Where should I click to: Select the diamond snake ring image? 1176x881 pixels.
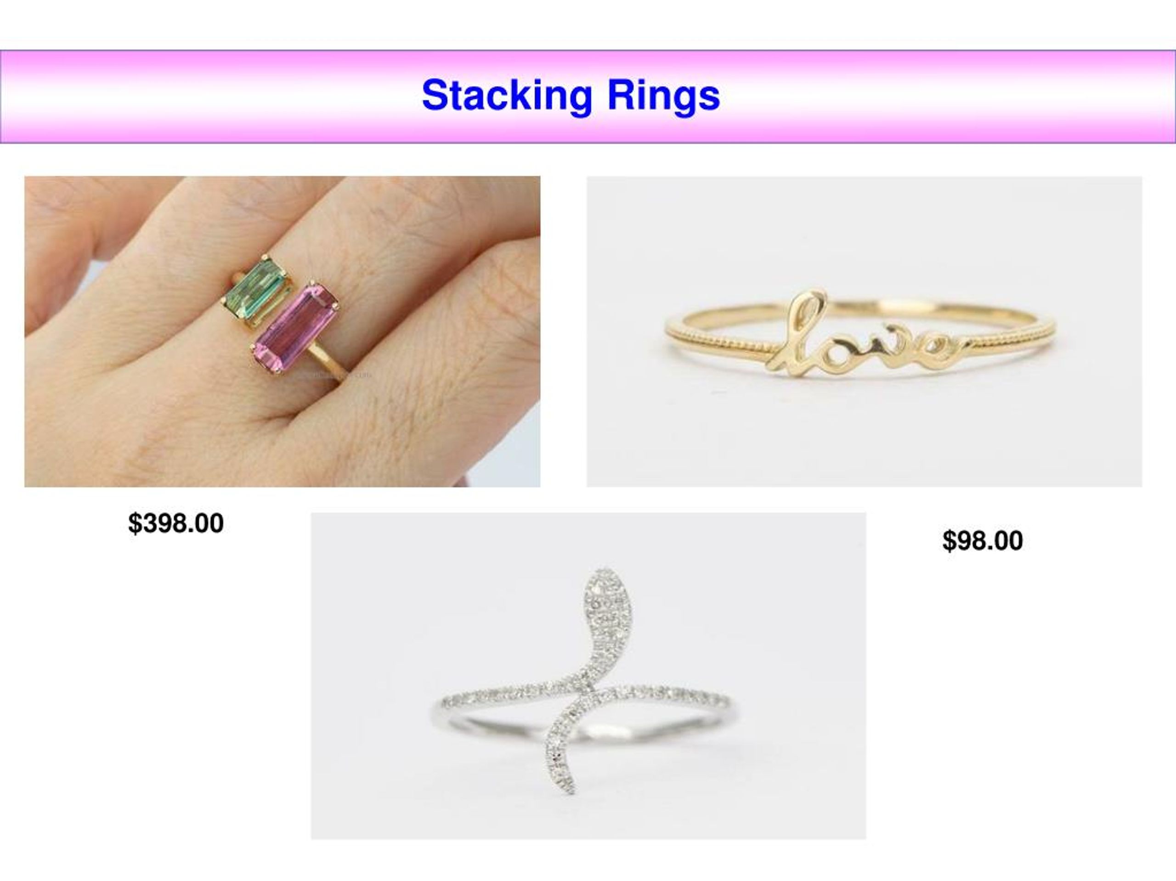pos(588,676)
